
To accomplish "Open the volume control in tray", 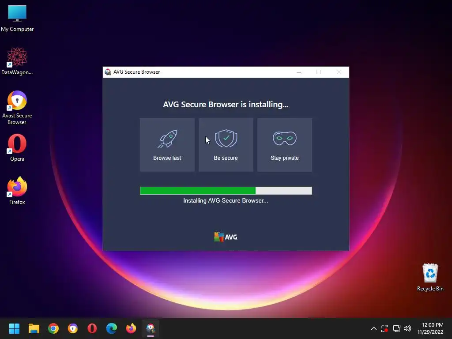I will (407, 328).
